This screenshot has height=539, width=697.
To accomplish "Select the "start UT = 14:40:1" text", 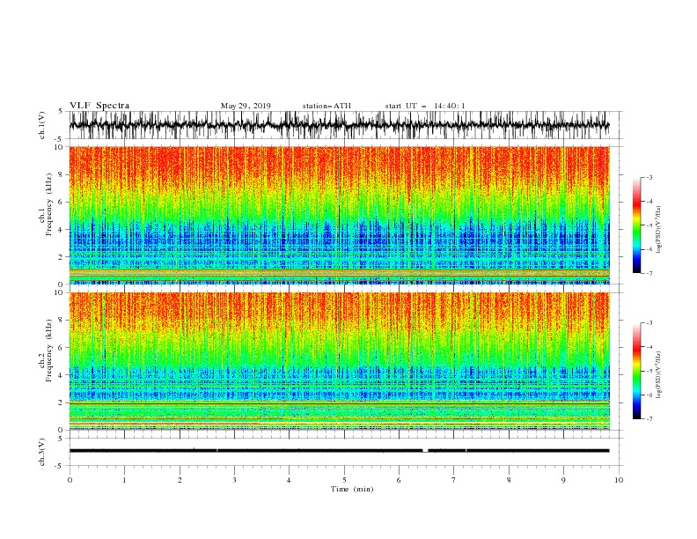I will [x=425, y=106].
